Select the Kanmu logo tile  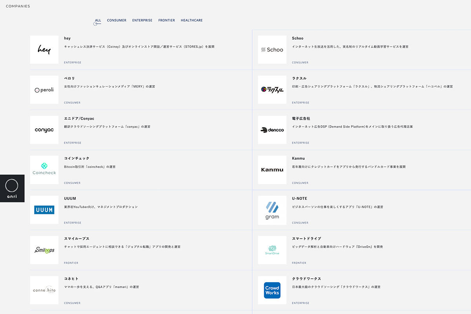(272, 170)
